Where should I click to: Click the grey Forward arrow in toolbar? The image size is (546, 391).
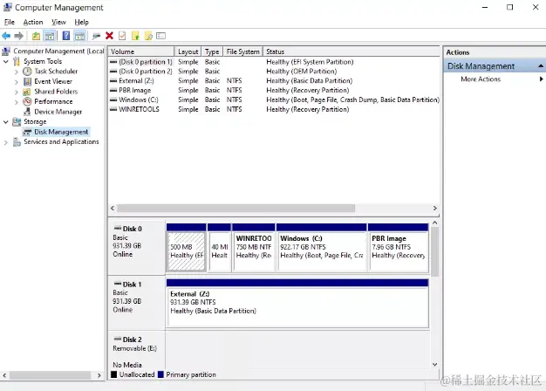point(19,36)
